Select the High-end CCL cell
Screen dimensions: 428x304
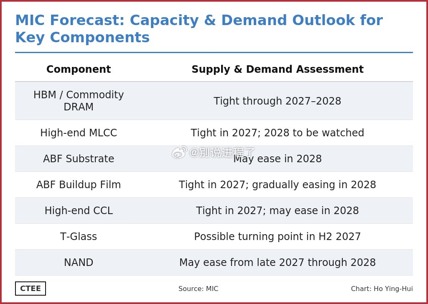pos(79,211)
